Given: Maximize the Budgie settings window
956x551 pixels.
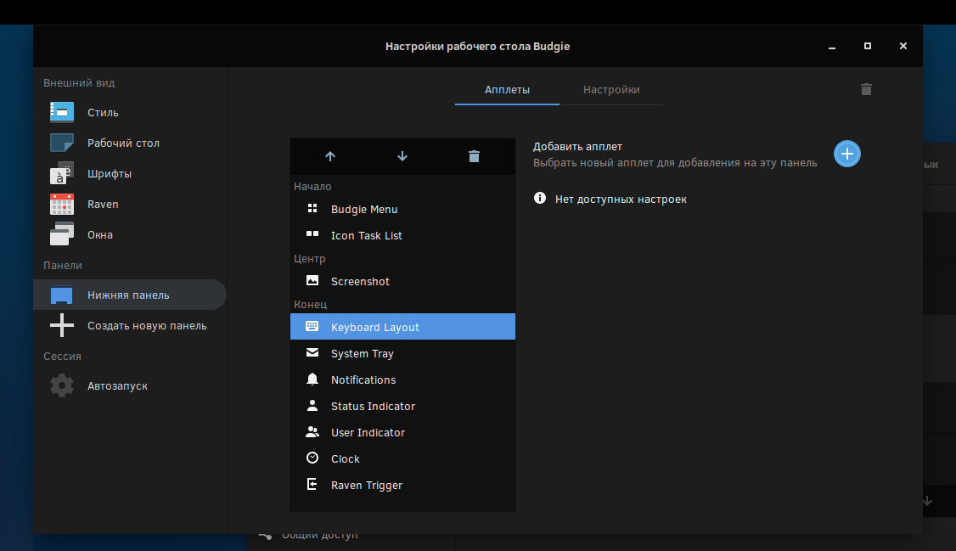Looking at the screenshot, I should [868, 46].
